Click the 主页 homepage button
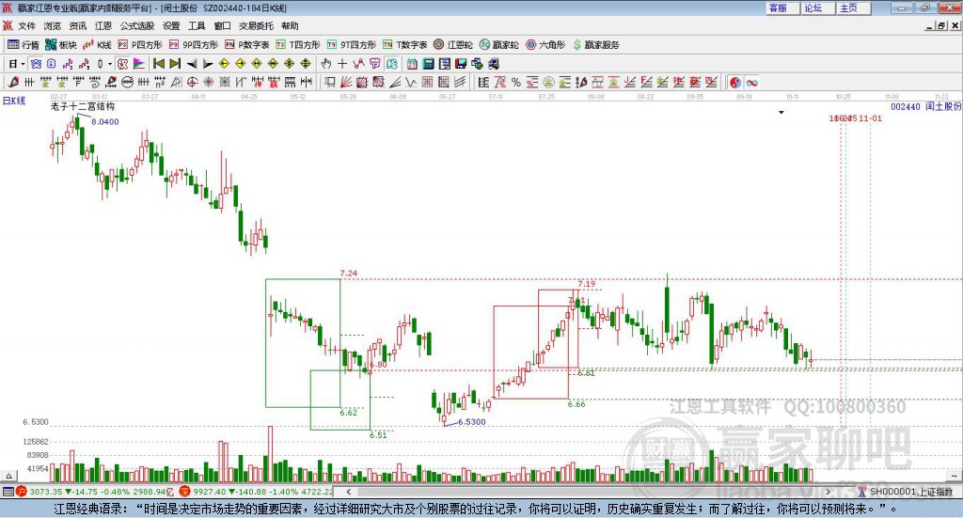This screenshot has height=518, width=963. point(854,8)
